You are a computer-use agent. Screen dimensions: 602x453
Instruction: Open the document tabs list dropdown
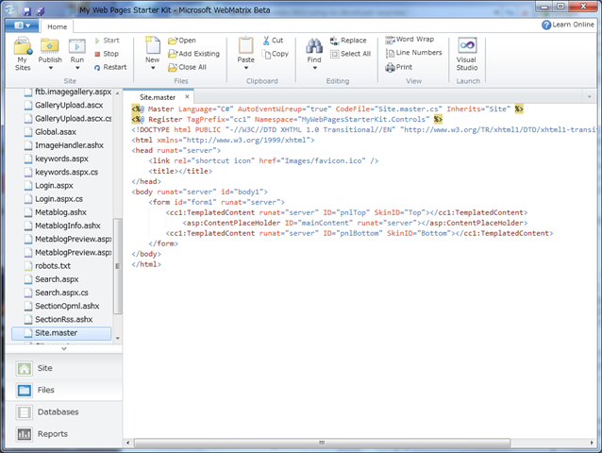click(590, 97)
